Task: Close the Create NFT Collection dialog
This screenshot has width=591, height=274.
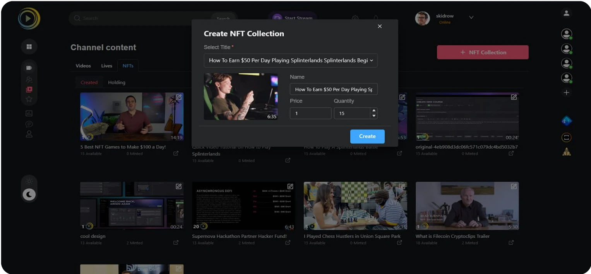Action: point(380,26)
